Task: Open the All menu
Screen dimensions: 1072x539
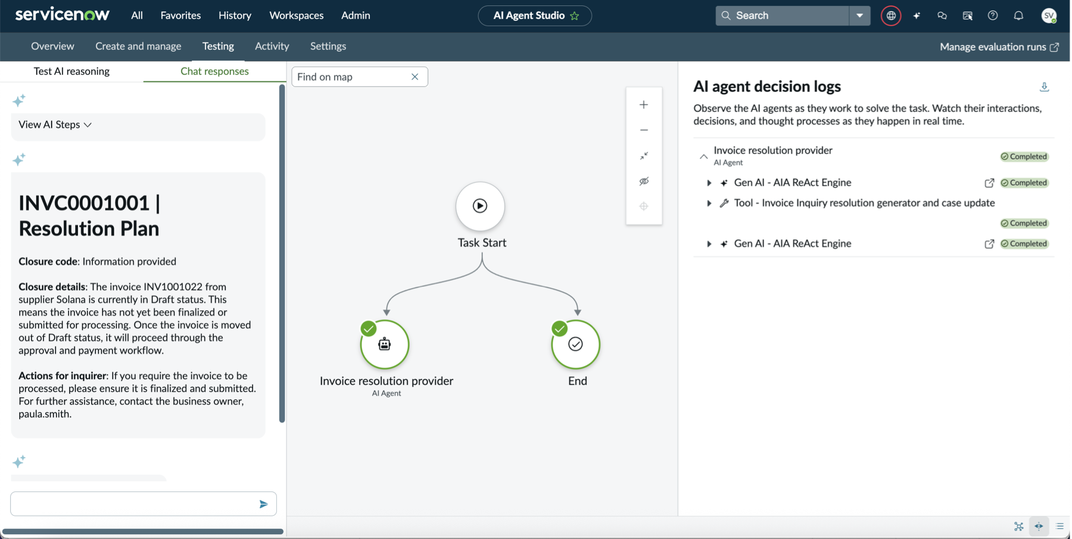Action: (137, 15)
